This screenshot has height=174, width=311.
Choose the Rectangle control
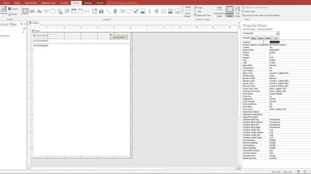point(129,11)
